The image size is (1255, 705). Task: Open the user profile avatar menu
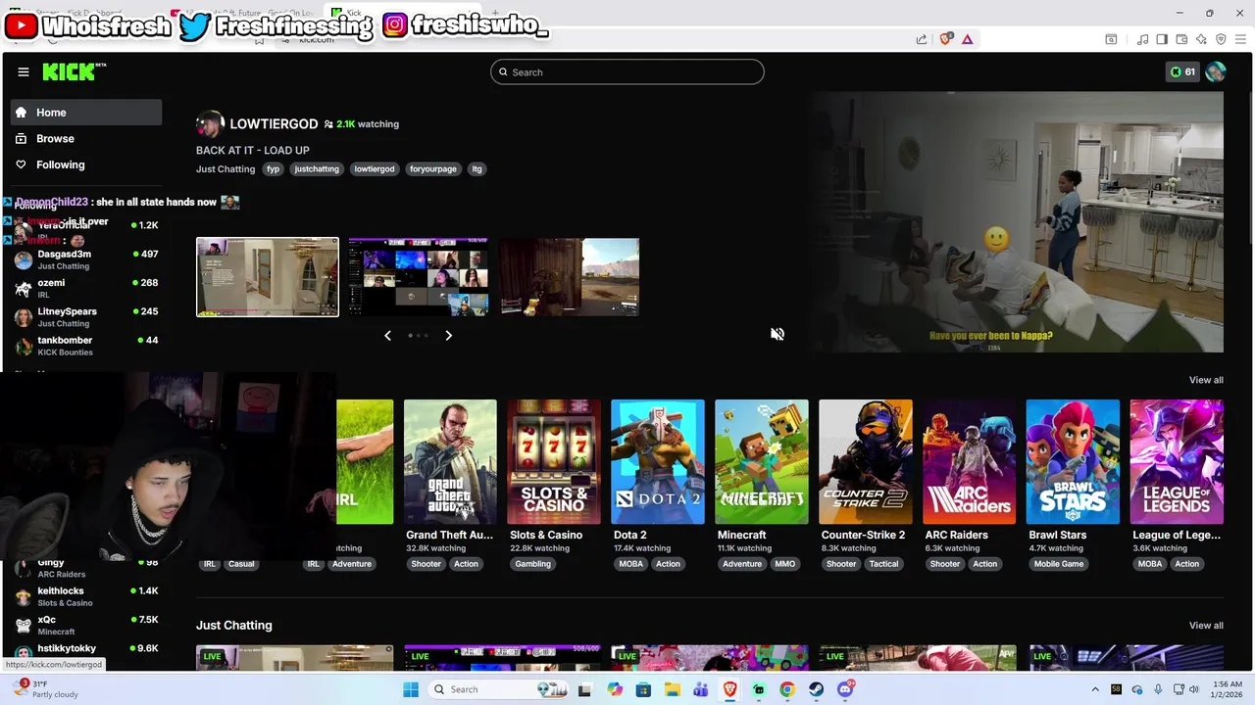point(1216,71)
